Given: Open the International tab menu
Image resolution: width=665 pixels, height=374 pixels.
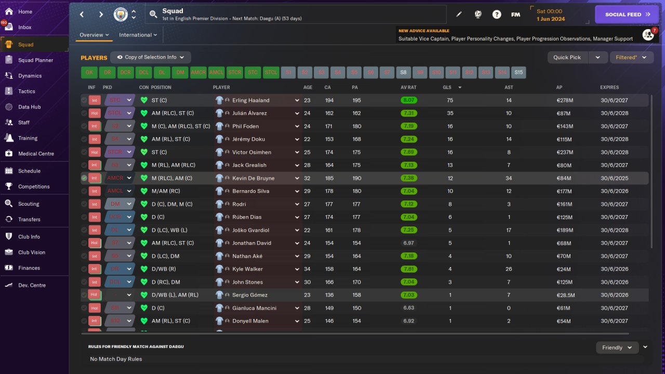Looking at the screenshot, I should (138, 35).
